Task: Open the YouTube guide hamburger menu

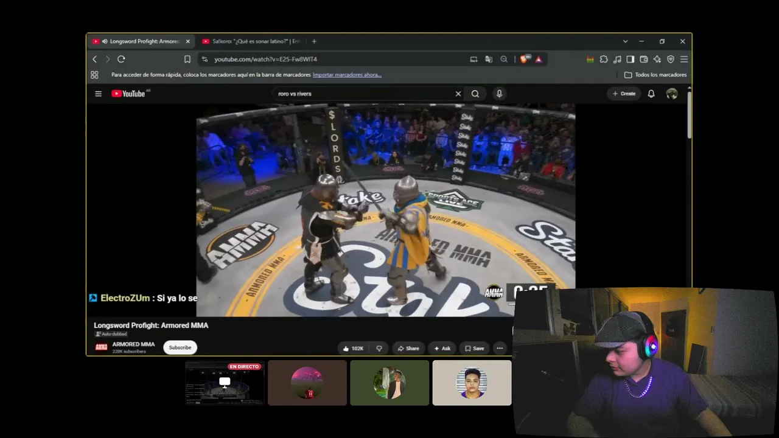Action: [98, 94]
